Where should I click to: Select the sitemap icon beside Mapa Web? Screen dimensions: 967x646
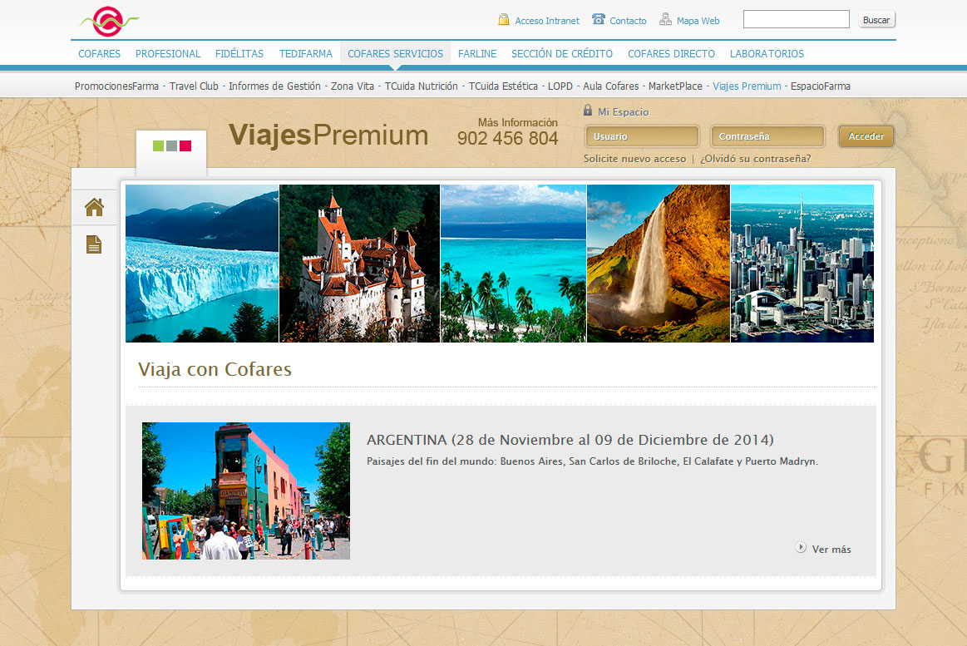click(x=664, y=18)
